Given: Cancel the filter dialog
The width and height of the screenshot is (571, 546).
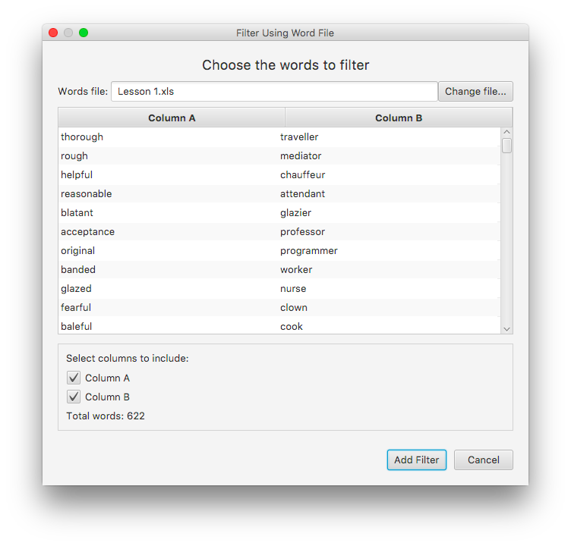Looking at the screenshot, I should tap(483, 460).
